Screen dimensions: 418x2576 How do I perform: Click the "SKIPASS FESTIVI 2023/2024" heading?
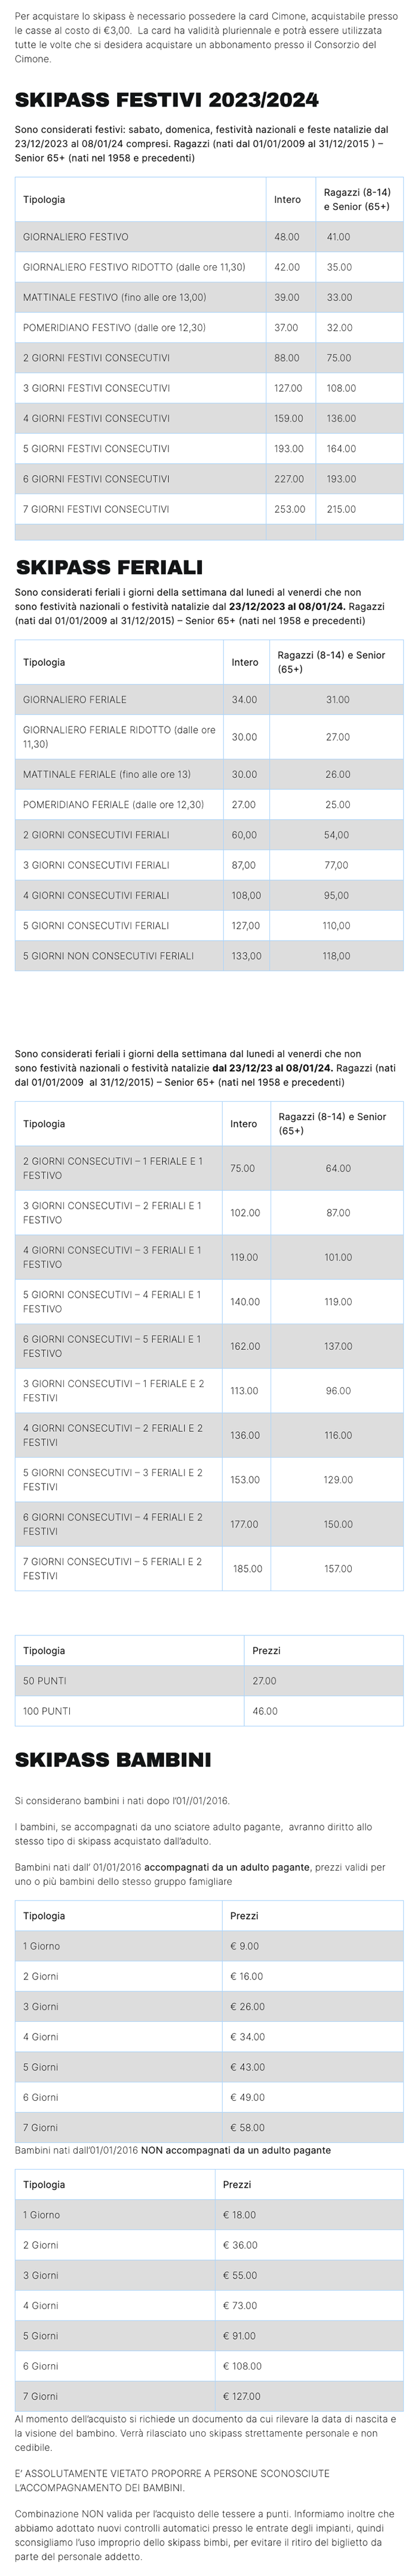click(167, 100)
